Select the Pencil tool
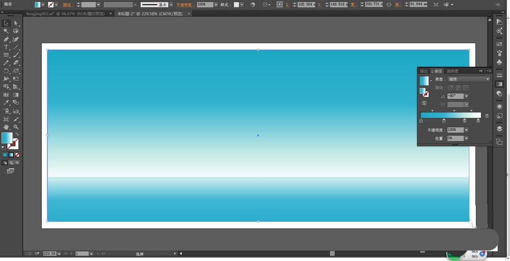510x261 pixels. click(6, 63)
